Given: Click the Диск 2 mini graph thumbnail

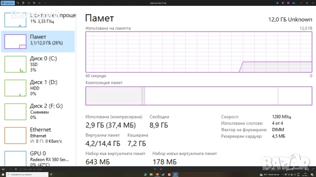Looking at the screenshot, I should coord(15,112).
